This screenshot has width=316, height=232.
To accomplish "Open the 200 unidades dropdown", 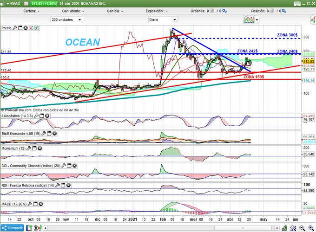I will [x=67, y=19].
